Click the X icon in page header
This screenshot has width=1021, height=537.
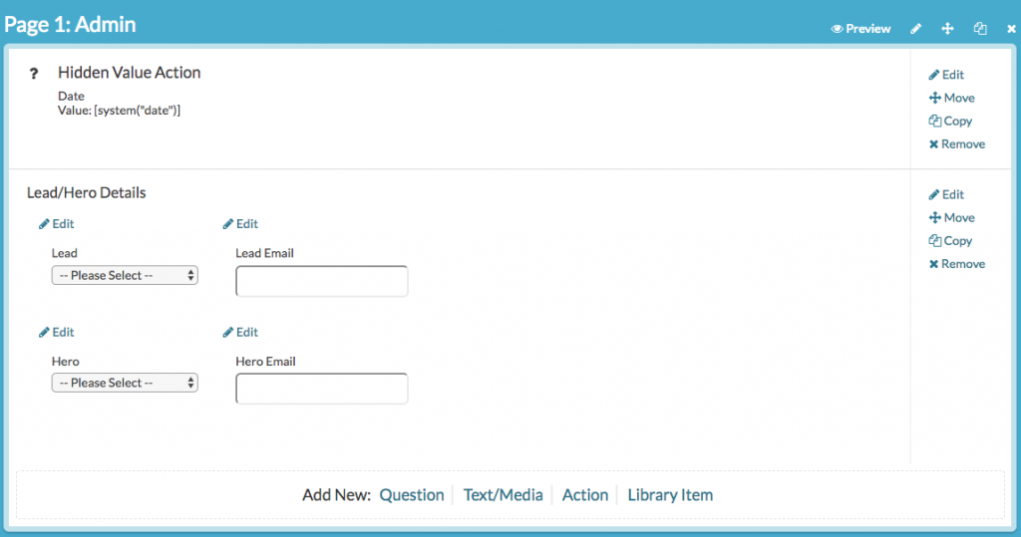click(1010, 29)
